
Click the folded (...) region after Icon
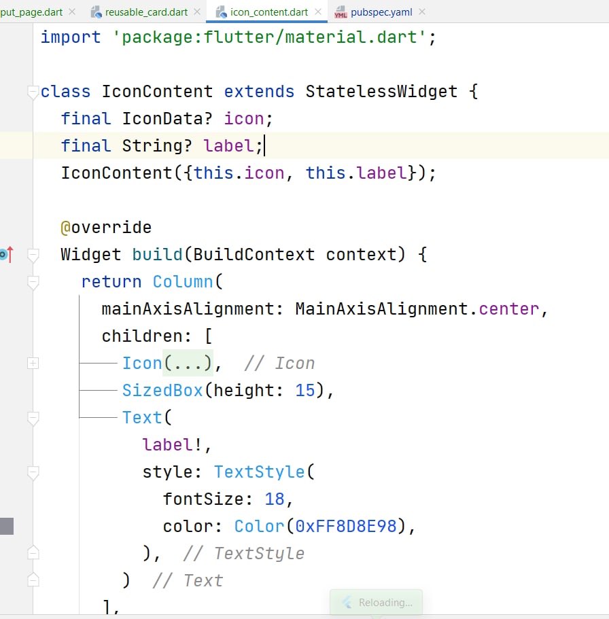(188, 363)
